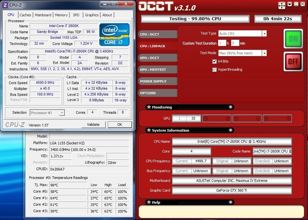
Task: Switch to the Mainboard tab in CPU-Z
Action: (43, 15)
